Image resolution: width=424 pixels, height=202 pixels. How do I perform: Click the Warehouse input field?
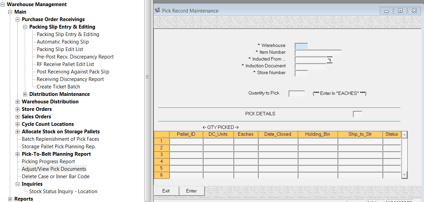(301, 46)
